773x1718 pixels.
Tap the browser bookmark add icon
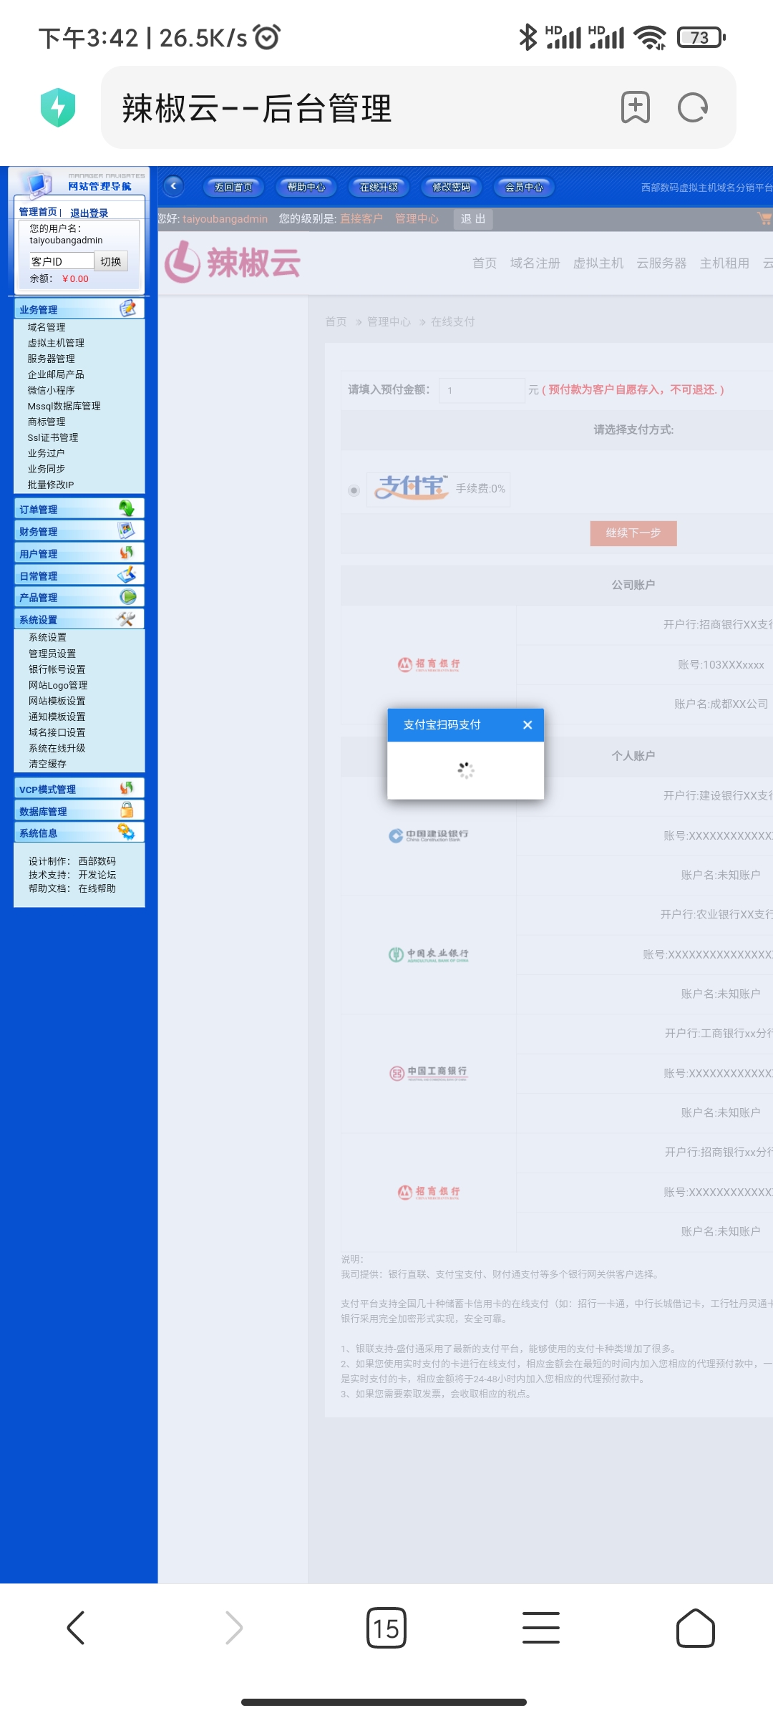(x=635, y=108)
